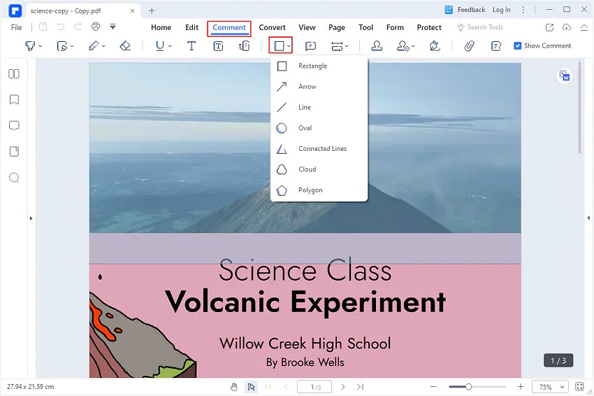The image size is (594, 396).
Task: Add a sticky Note comment
Action: [310, 46]
